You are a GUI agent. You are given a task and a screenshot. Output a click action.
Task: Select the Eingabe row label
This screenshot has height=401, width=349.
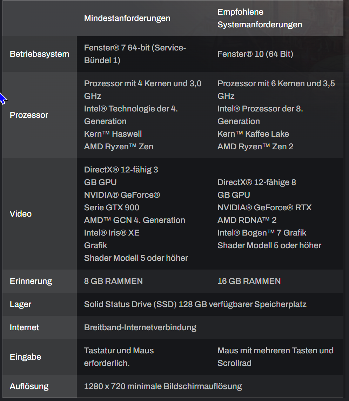tap(25, 357)
